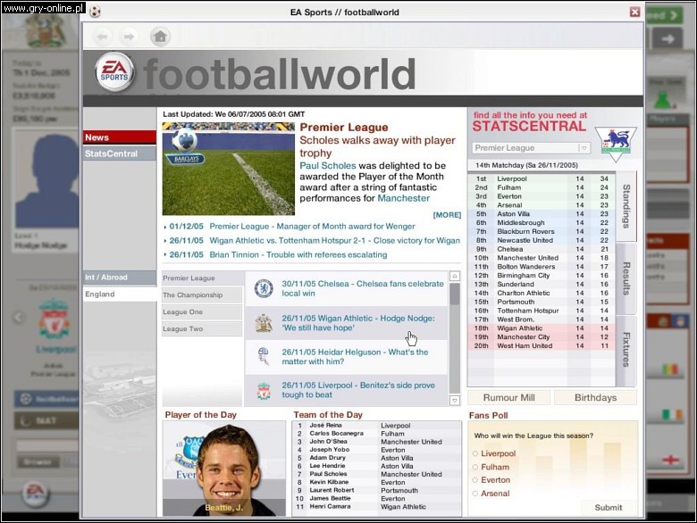Open the StatsCentral sidebar section

click(120, 154)
